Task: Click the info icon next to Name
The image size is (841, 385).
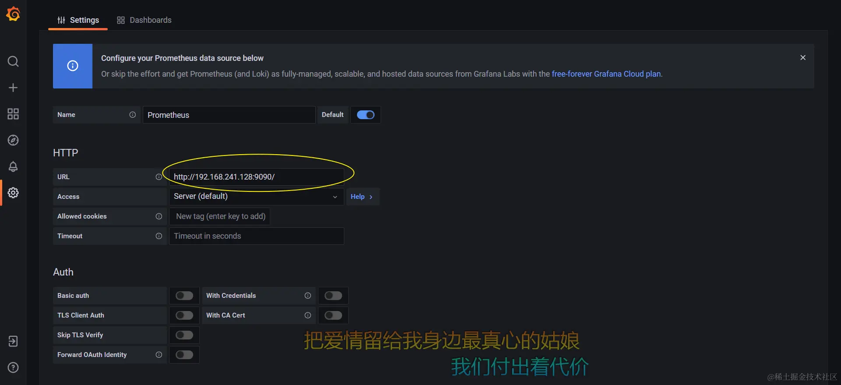Action: 132,115
